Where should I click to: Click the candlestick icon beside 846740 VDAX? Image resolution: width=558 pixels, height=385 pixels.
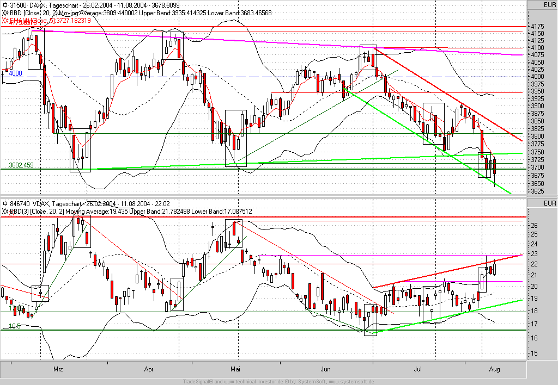pyautogui.click(x=5, y=203)
